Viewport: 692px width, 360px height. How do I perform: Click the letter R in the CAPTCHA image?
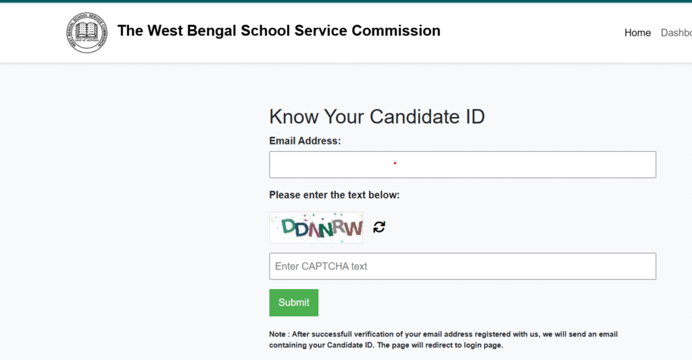pyautogui.click(x=339, y=226)
